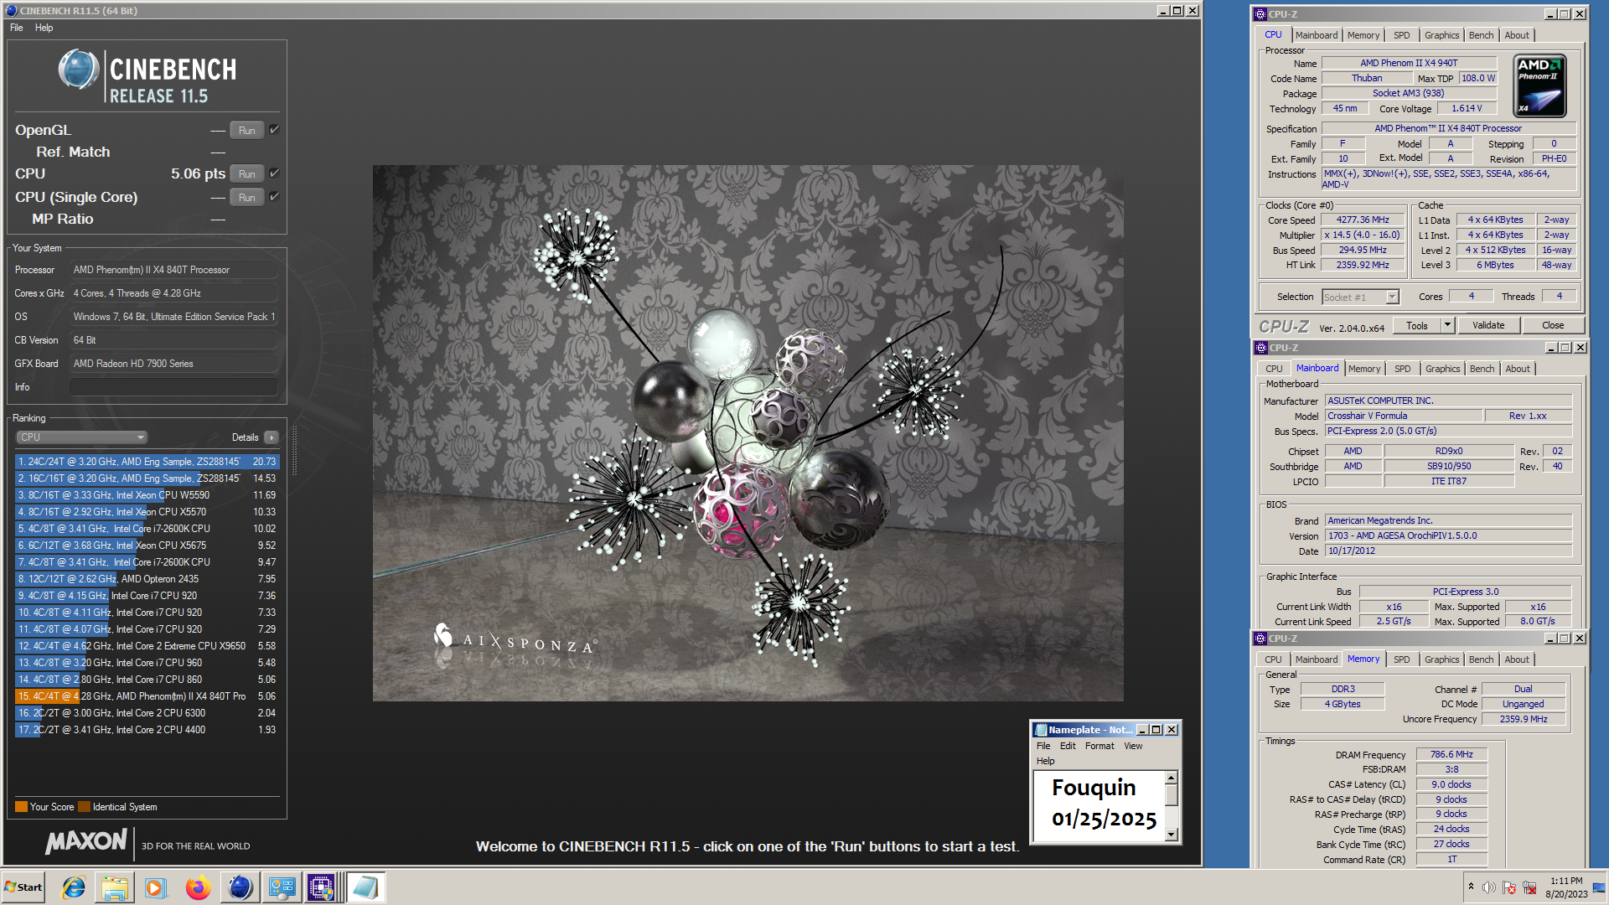Toggle the CPU (Single Core) checkbox
Screen dimensions: 1609x905
coord(274,197)
